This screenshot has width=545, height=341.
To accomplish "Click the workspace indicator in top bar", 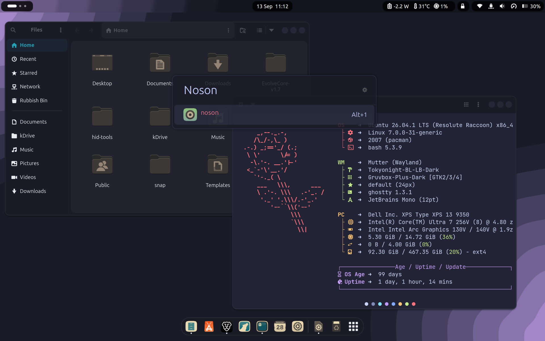I will click(x=17, y=6).
